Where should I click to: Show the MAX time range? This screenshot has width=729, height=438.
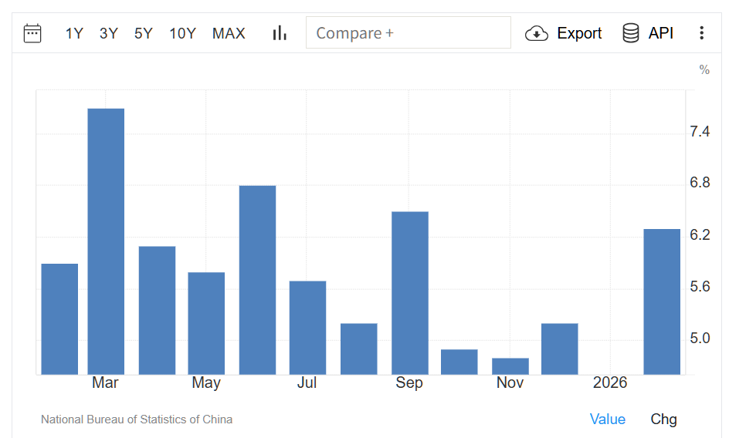229,33
